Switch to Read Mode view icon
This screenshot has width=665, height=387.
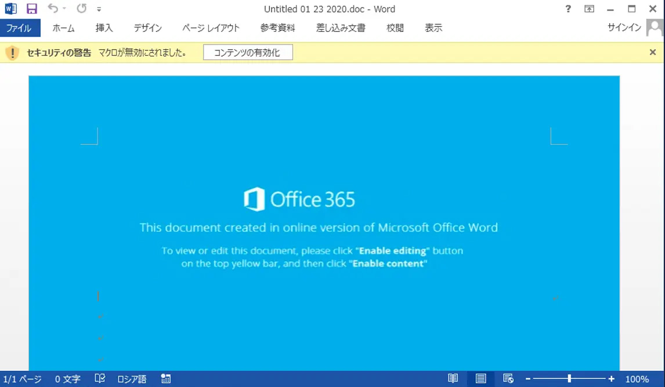pyautogui.click(x=453, y=378)
